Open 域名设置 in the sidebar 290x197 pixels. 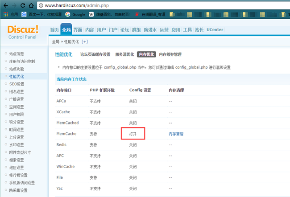point(17,92)
